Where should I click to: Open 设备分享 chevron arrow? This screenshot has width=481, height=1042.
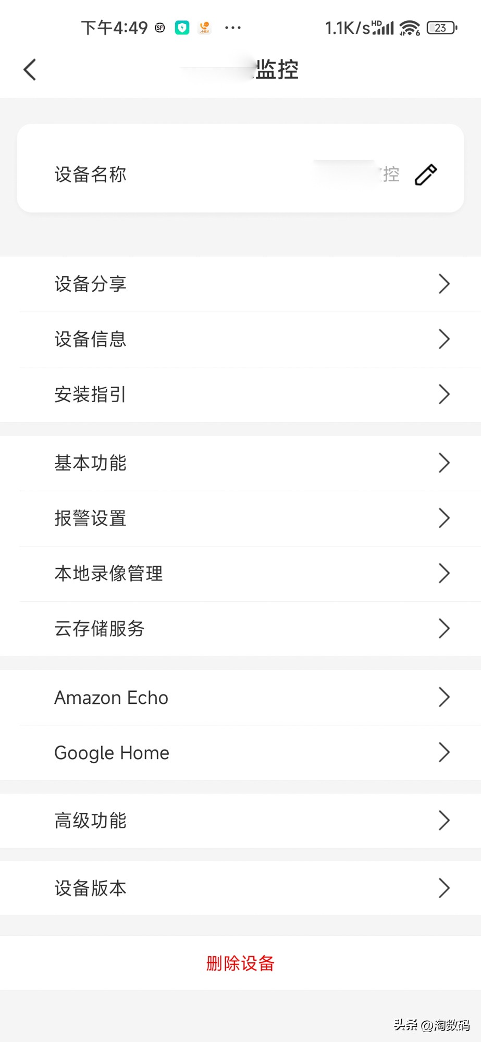coord(443,284)
